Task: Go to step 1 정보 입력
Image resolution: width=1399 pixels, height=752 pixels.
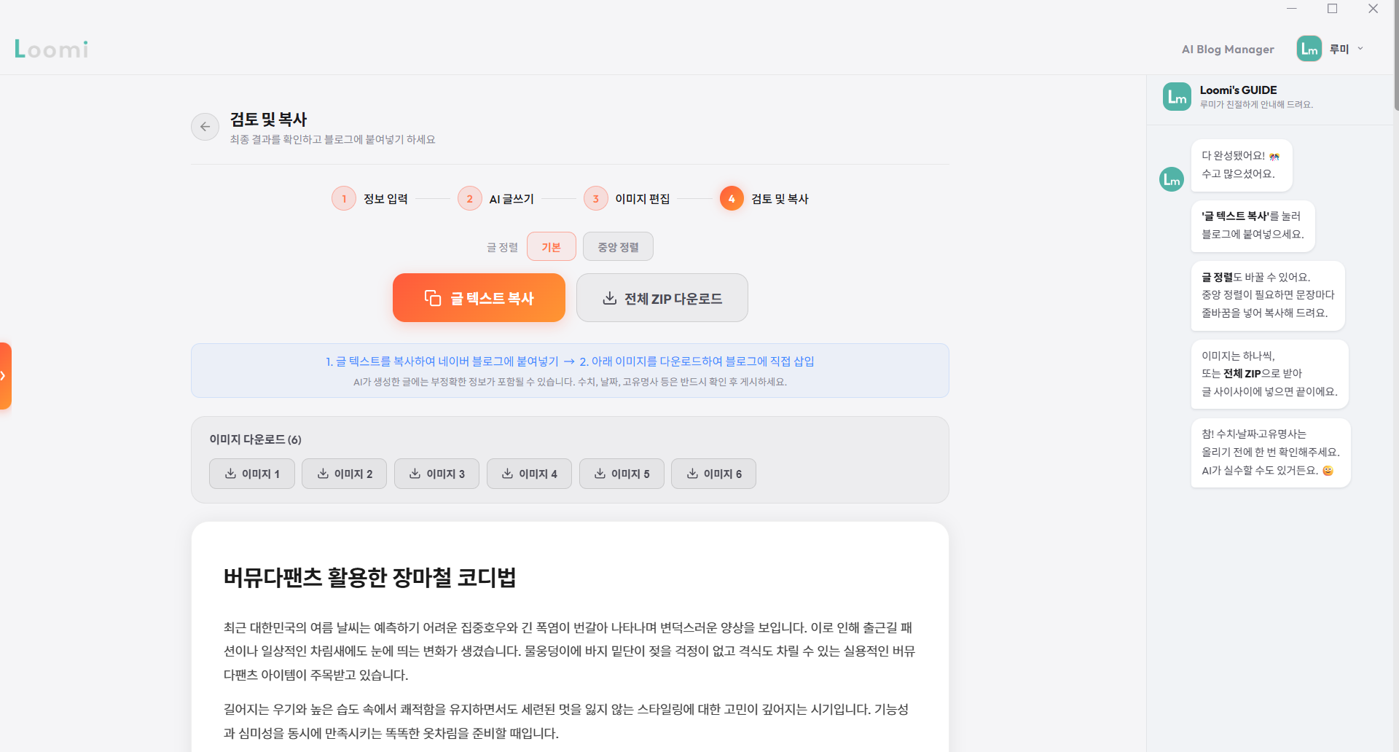Action: click(x=370, y=198)
